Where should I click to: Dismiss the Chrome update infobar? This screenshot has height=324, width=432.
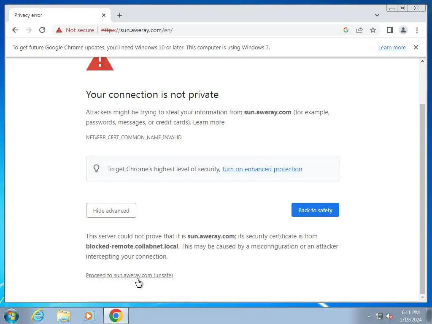[x=416, y=47]
